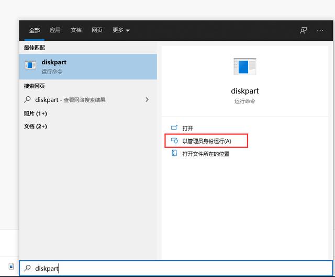
Task: Click the diskpart title in preview pane
Action: pos(245,91)
